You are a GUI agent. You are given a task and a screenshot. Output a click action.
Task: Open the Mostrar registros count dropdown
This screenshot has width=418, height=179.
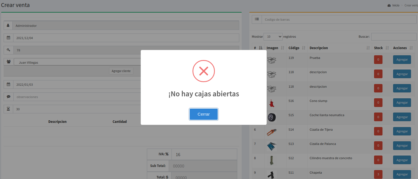pyautogui.click(x=273, y=37)
